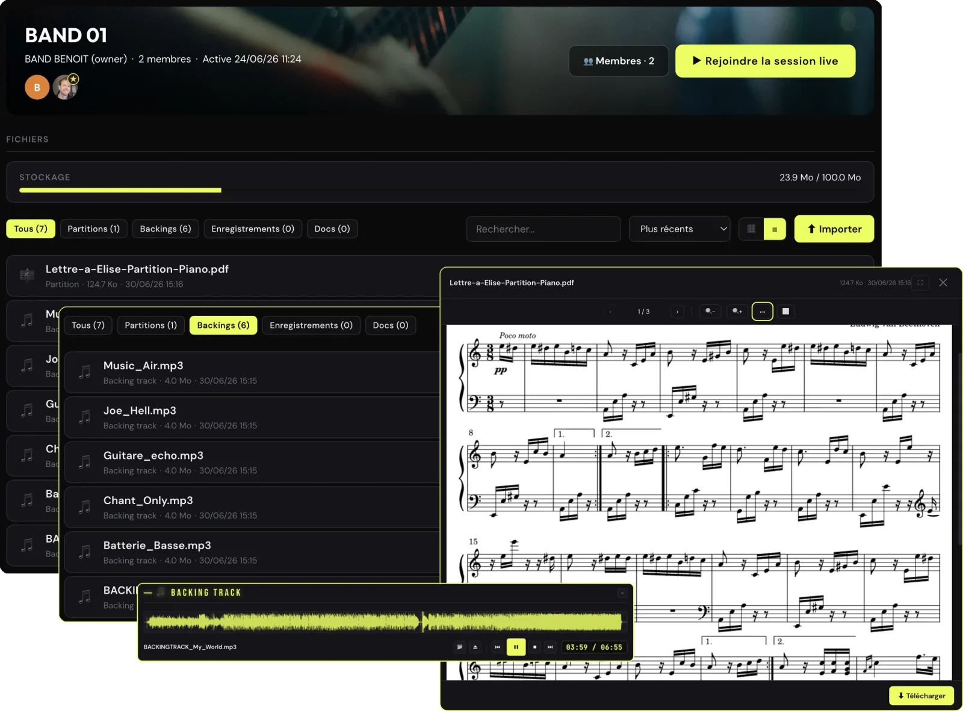Open Joe_Hell.mp3 backing track

252,417
